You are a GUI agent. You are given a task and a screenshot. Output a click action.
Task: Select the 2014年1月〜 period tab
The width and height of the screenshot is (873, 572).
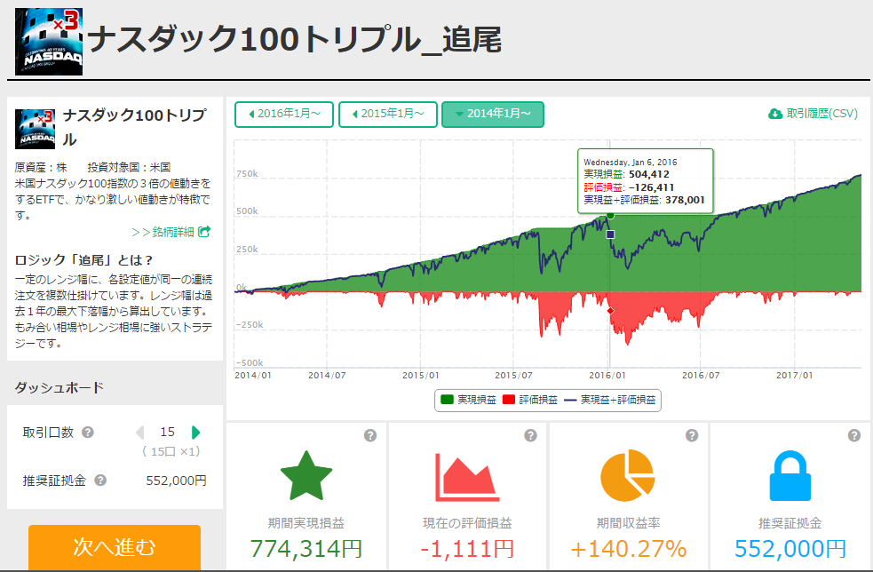[x=493, y=115]
